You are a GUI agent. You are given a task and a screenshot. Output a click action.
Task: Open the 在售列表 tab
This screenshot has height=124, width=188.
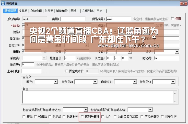88,11
